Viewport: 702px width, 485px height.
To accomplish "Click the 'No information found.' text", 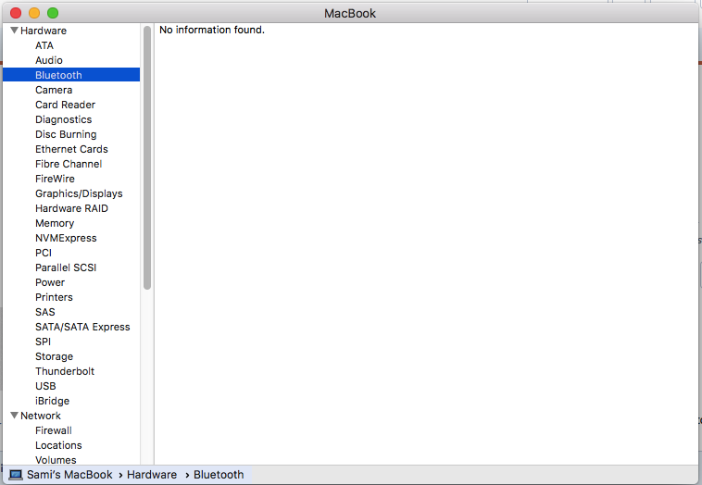I will point(212,30).
